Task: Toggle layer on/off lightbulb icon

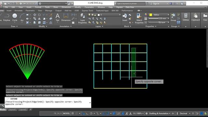Action: (89, 15)
